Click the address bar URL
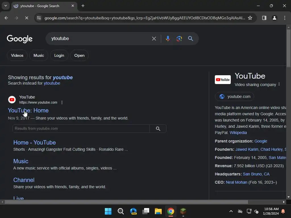 click(145, 18)
